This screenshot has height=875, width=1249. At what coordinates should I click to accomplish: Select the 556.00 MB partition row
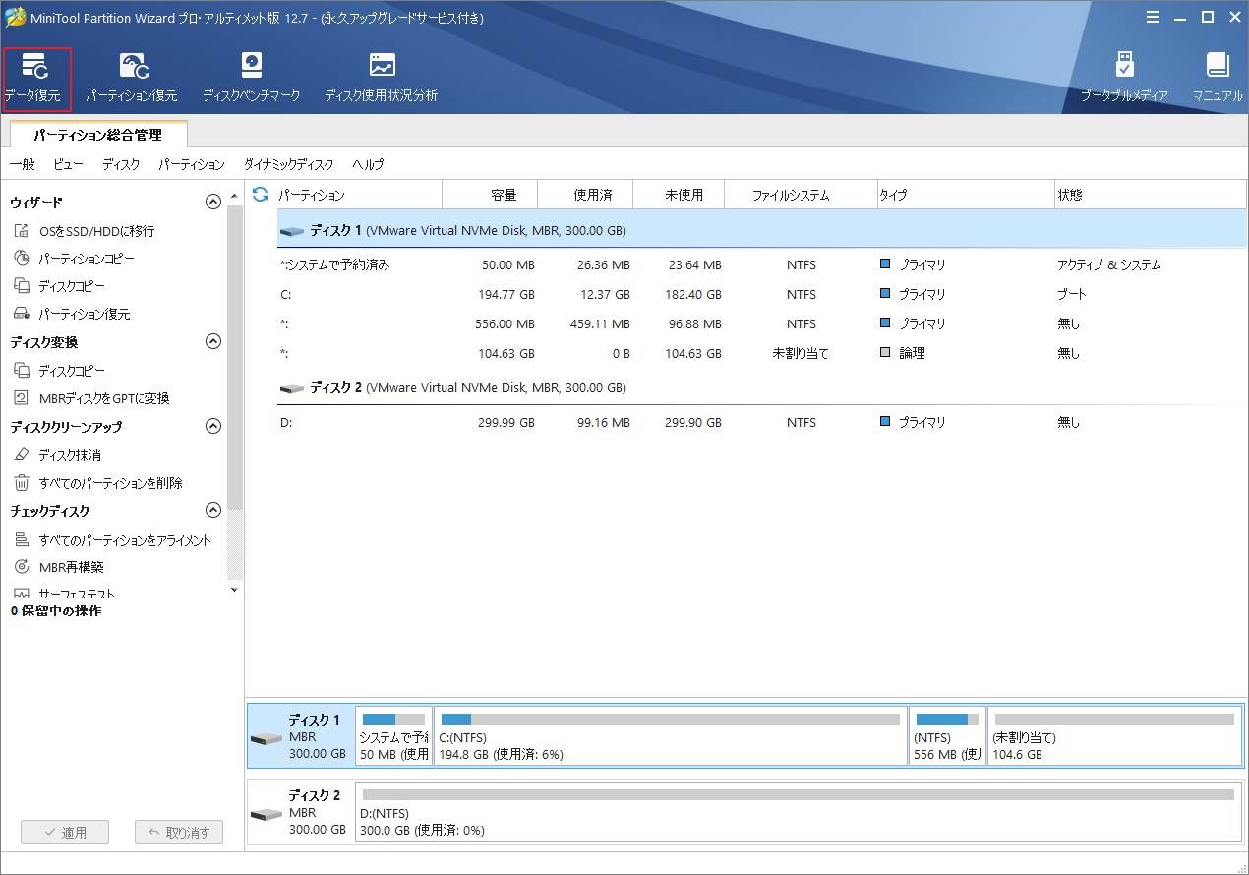[x=761, y=323]
